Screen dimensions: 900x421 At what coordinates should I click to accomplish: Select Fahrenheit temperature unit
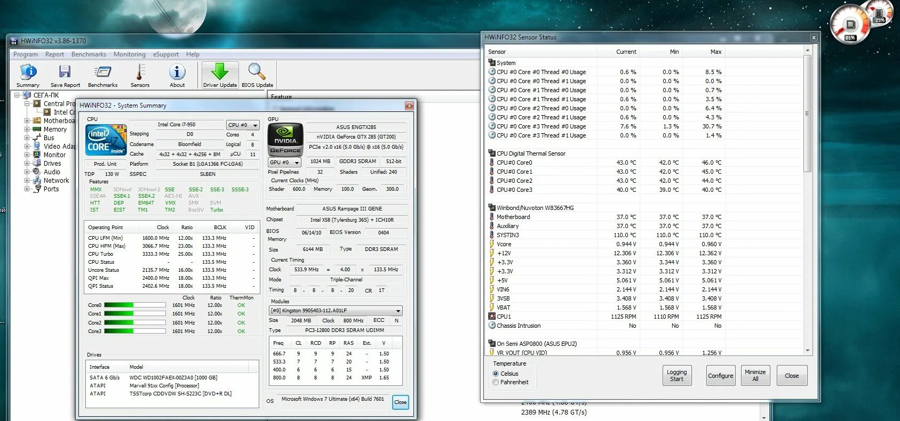tap(496, 382)
